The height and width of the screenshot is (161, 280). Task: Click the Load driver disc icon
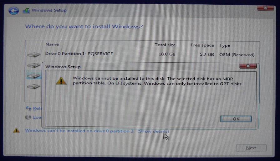point(28,117)
